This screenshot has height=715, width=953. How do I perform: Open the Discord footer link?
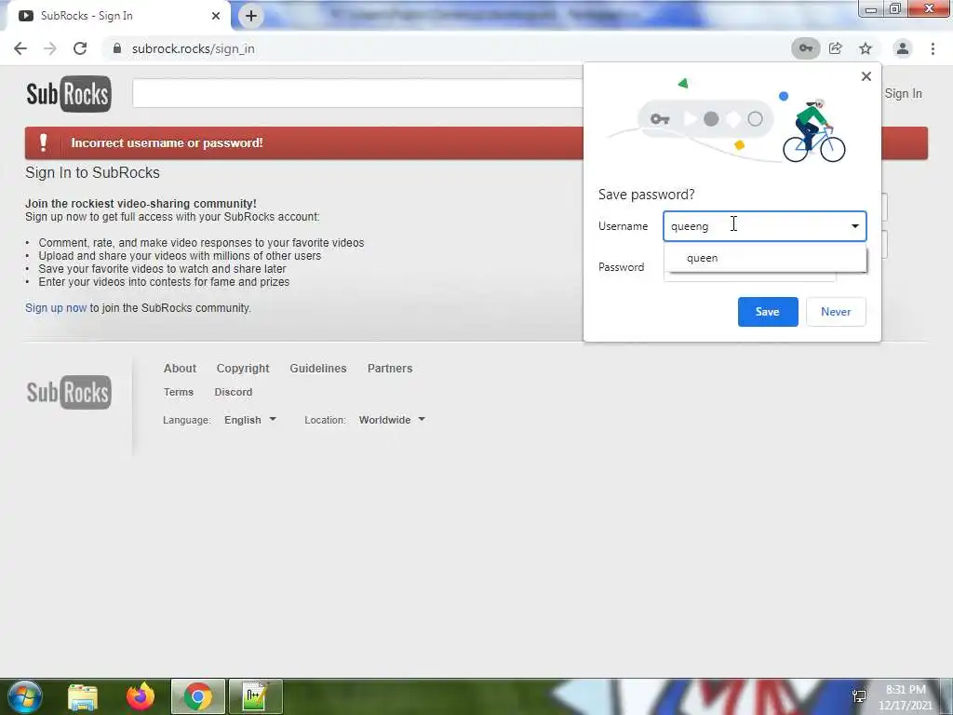point(234,392)
